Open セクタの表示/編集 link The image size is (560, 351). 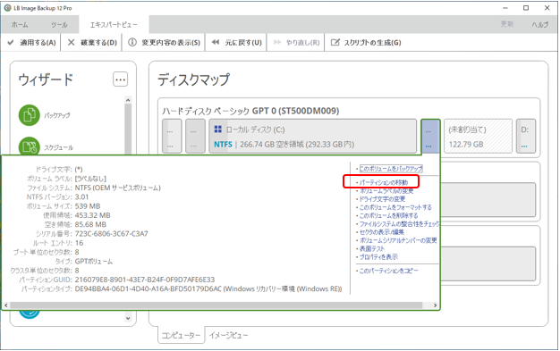(381, 232)
